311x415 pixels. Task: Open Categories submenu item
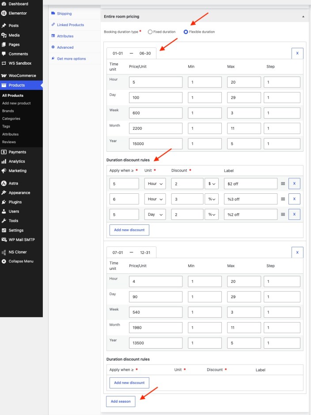11,119
